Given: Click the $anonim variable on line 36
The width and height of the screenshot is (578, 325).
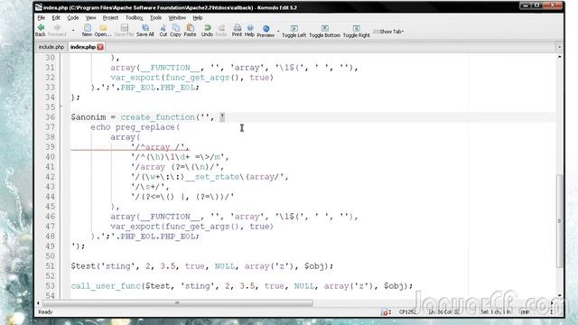Looking at the screenshot, I should tap(89, 117).
